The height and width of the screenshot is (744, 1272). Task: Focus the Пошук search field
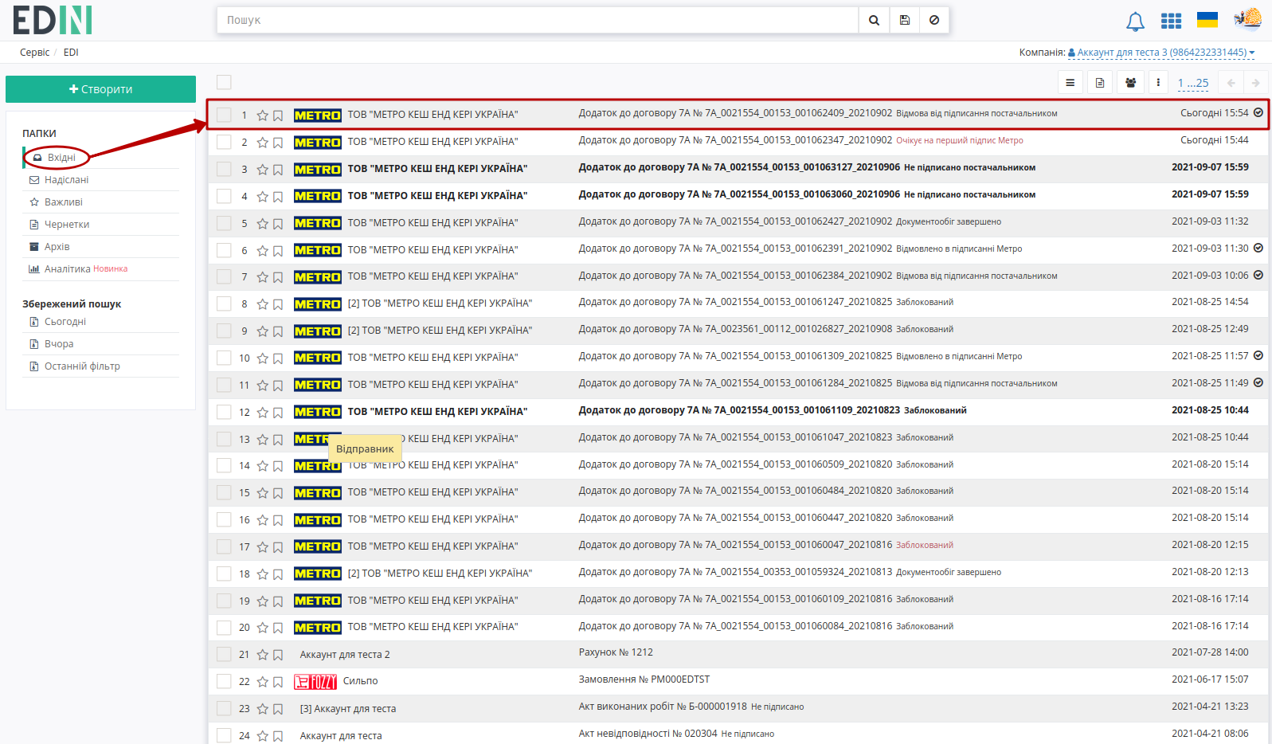click(x=538, y=20)
